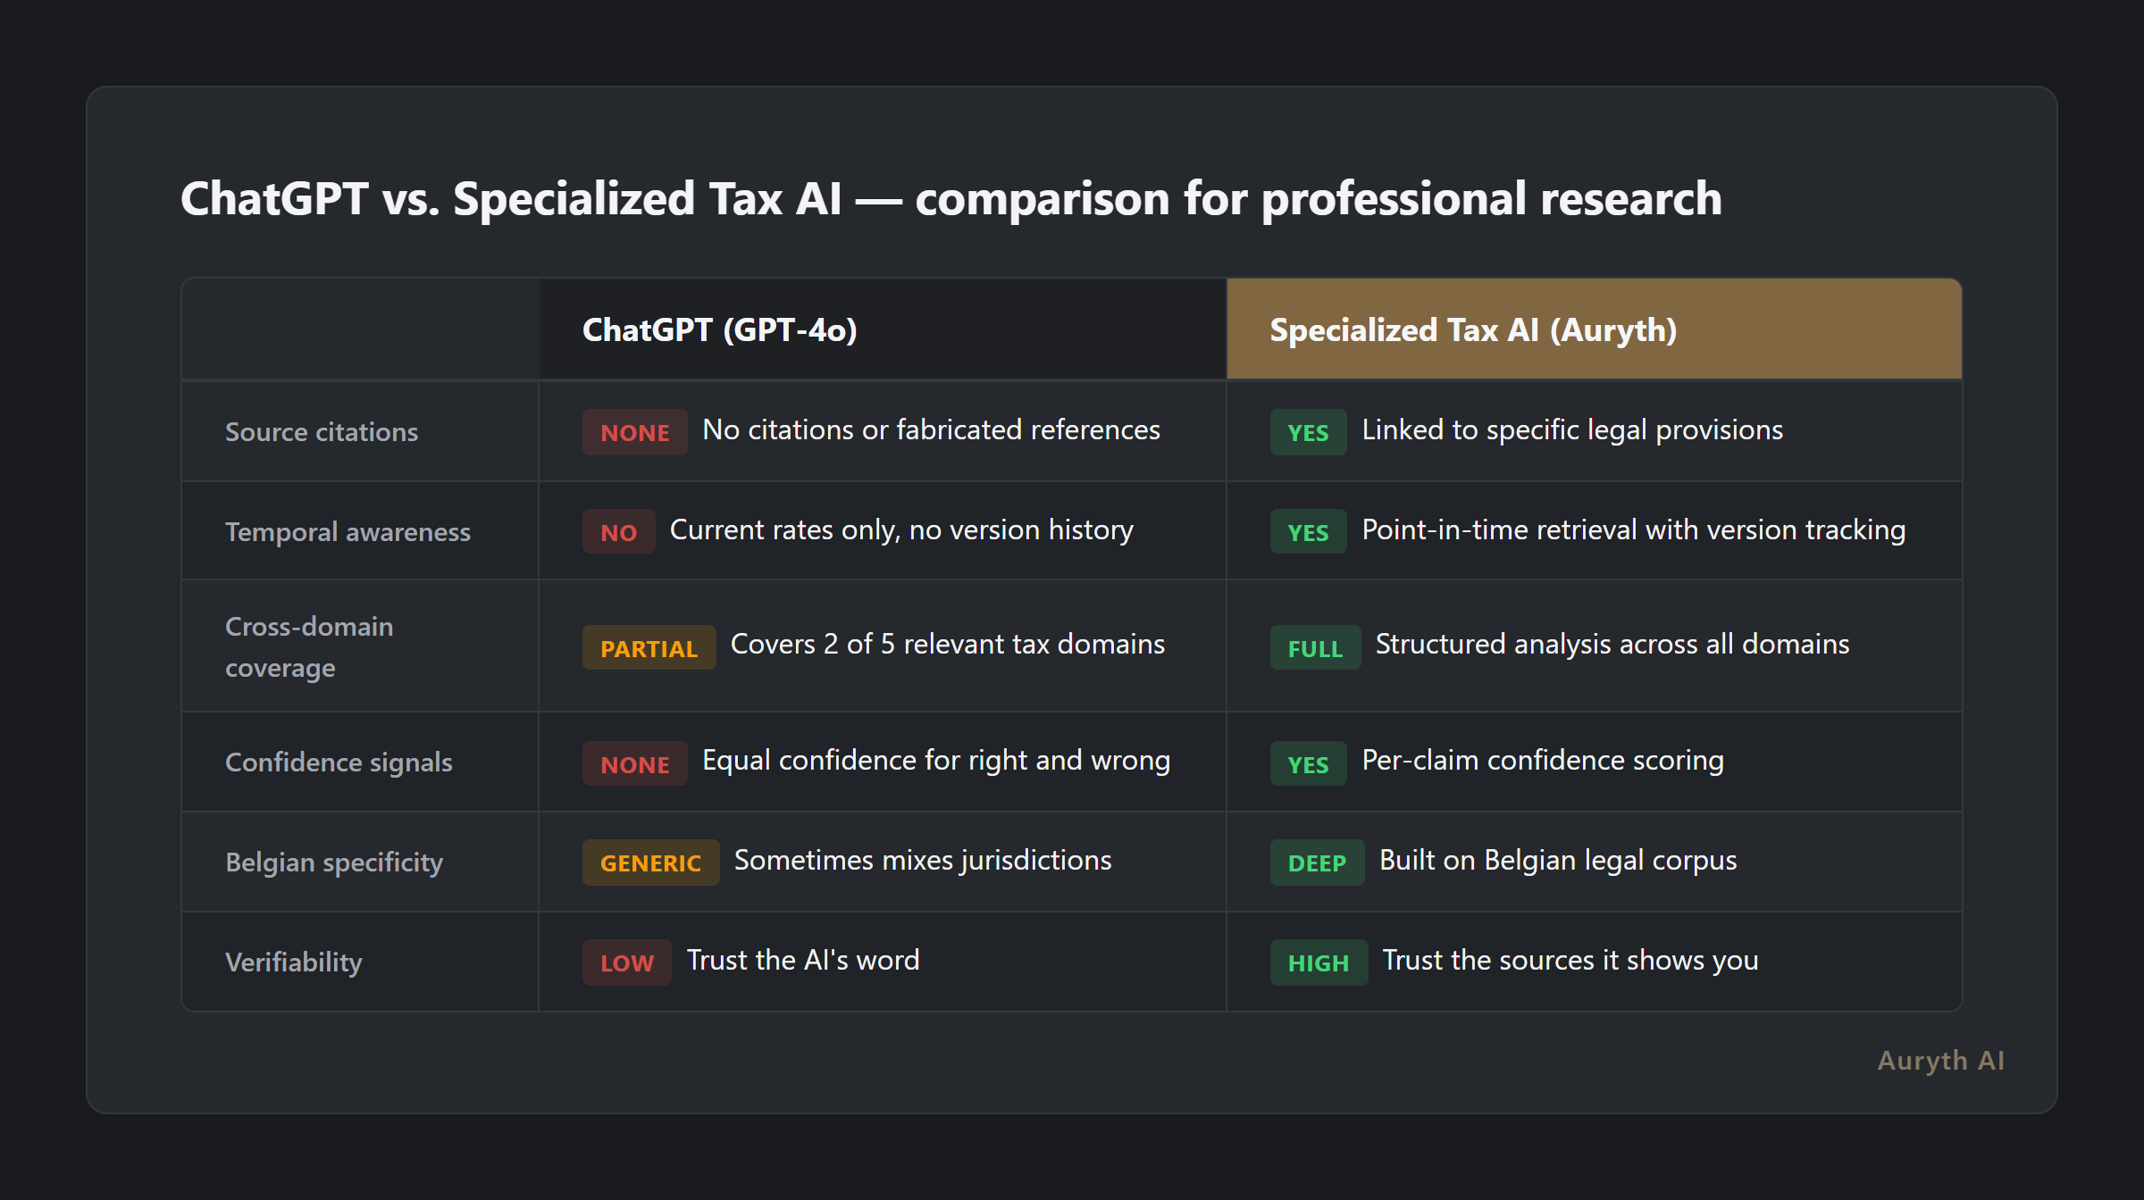This screenshot has height=1200, width=2144.
Task: Click the Verifiability row label
Action: (293, 962)
